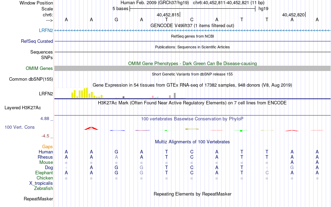331x207 pixels.
Task: Click the Dog species label
Action: click(49, 168)
